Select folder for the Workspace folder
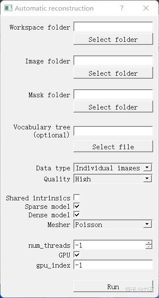Viewport: 159px width, 298px height. point(113,39)
